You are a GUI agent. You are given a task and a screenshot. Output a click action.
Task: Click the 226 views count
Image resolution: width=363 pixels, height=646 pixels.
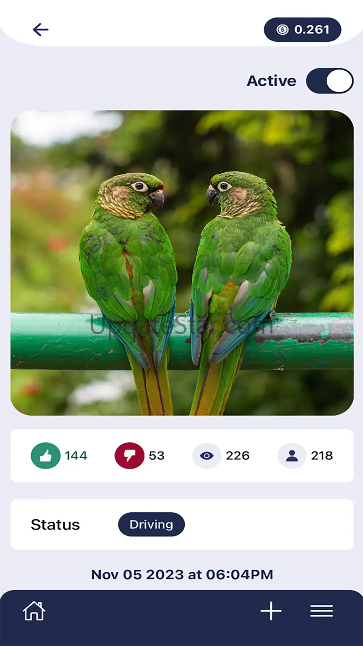tap(238, 456)
